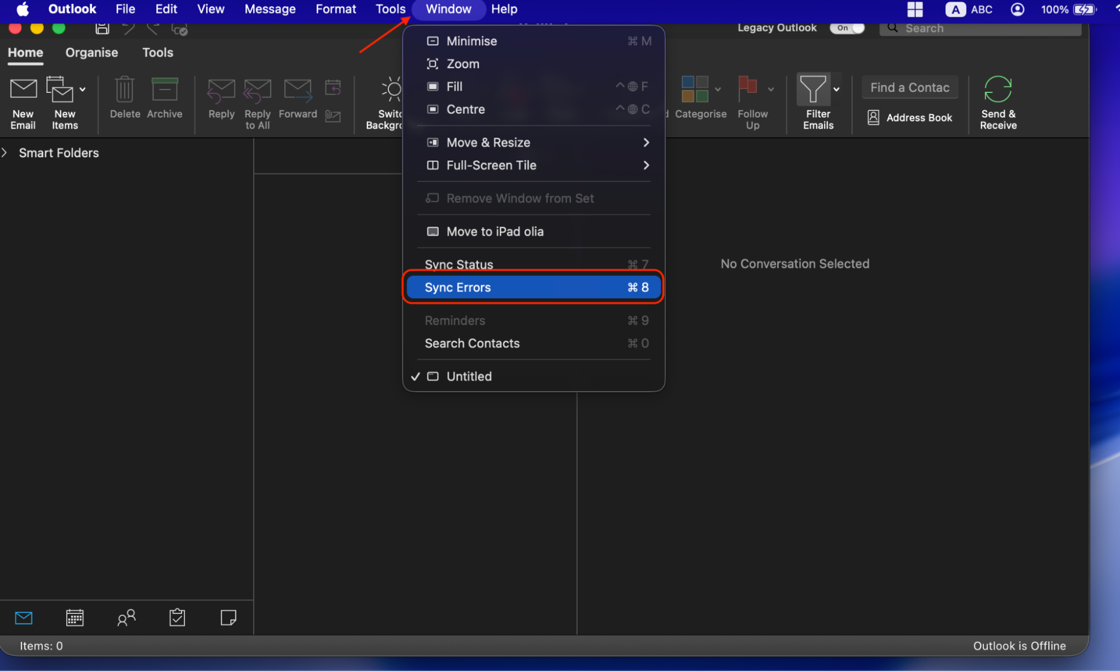
Task: Select Minimise from Window menu
Action: [533, 41]
